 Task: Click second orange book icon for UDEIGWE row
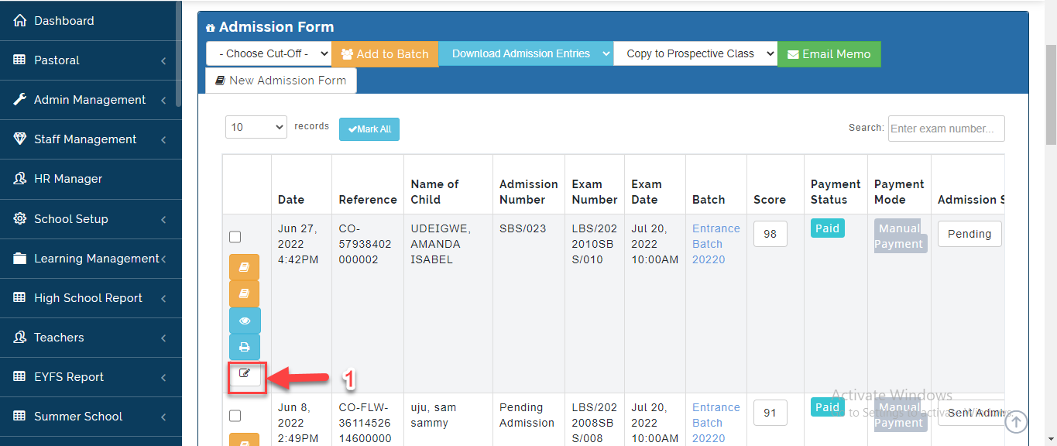tap(245, 293)
